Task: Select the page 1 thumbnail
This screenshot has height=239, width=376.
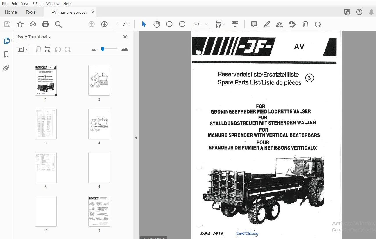Action: pos(46,80)
